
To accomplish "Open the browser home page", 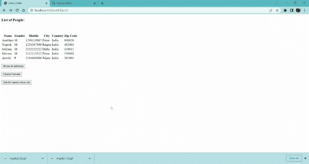I will [24, 10].
